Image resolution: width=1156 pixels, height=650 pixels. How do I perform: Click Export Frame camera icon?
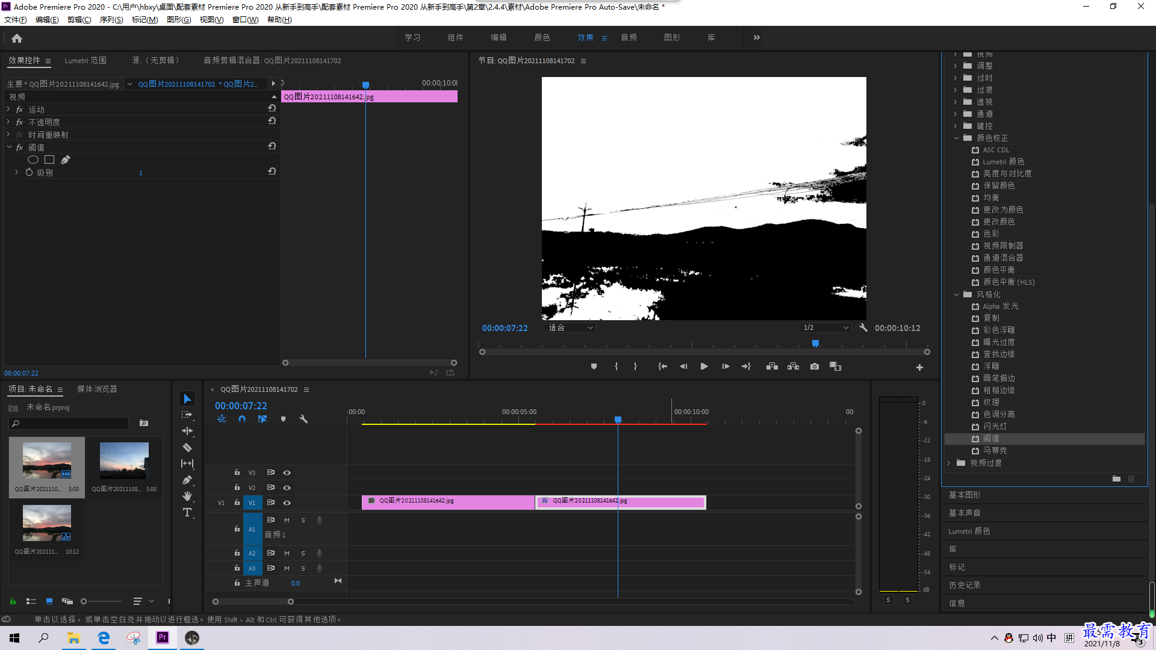(815, 367)
